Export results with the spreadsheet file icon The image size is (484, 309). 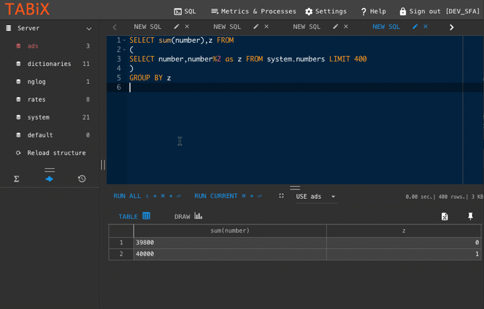coord(445,217)
